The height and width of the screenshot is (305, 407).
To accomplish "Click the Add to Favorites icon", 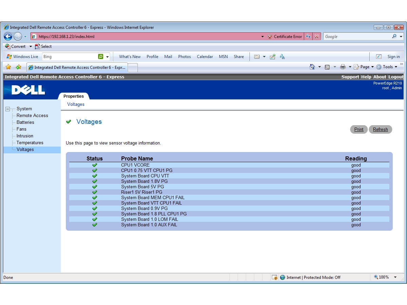I will 18,67.
